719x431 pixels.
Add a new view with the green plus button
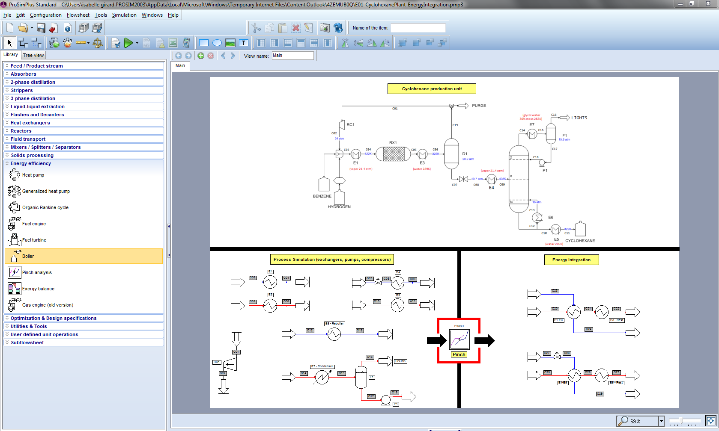click(200, 56)
